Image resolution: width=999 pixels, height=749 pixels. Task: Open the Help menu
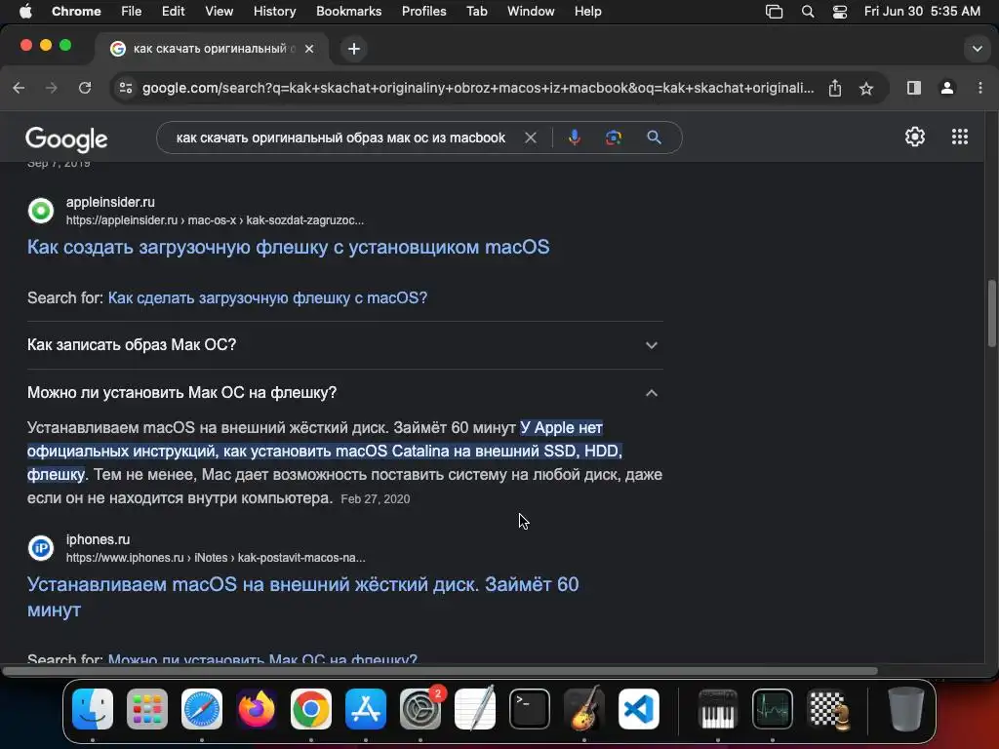(x=587, y=11)
